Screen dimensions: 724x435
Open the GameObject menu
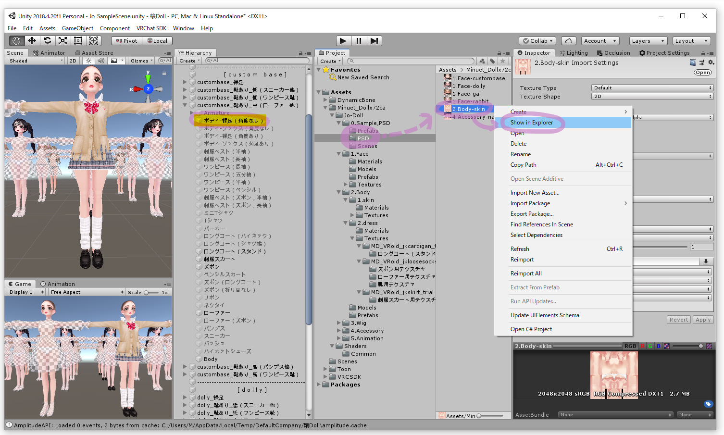[77, 28]
